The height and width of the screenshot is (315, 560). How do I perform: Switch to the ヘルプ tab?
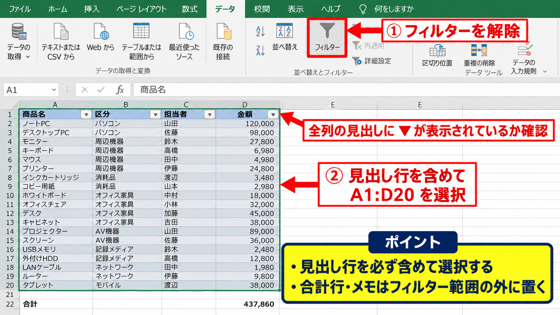[331, 9]
